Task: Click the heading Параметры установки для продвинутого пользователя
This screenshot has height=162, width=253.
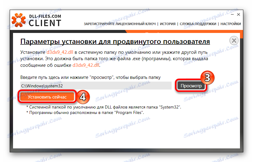Action: point(115,41)
